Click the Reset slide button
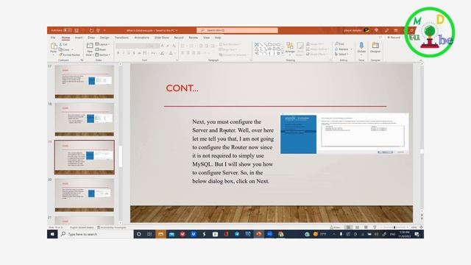This screenshot has height=265, width=471. click(101, 49)
